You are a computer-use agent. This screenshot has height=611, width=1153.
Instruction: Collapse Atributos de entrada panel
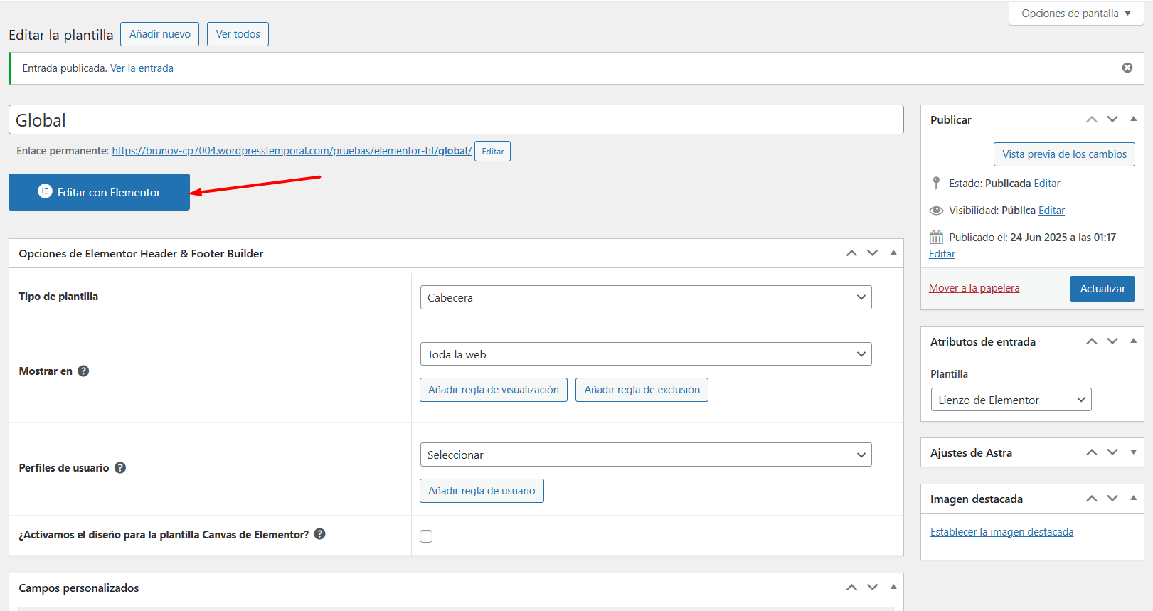tap(1133, 341)
